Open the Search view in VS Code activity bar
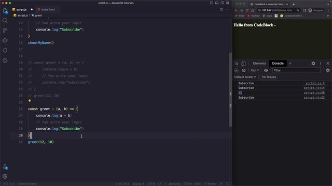The image size is (332, 186). (5, 21)
